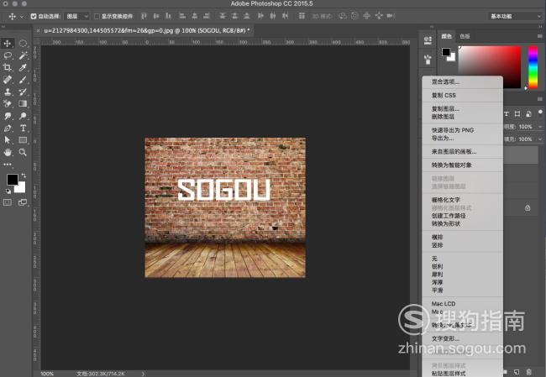Open the Move tool preset picker arrow

pyautogui.click(x=22, y=16)
